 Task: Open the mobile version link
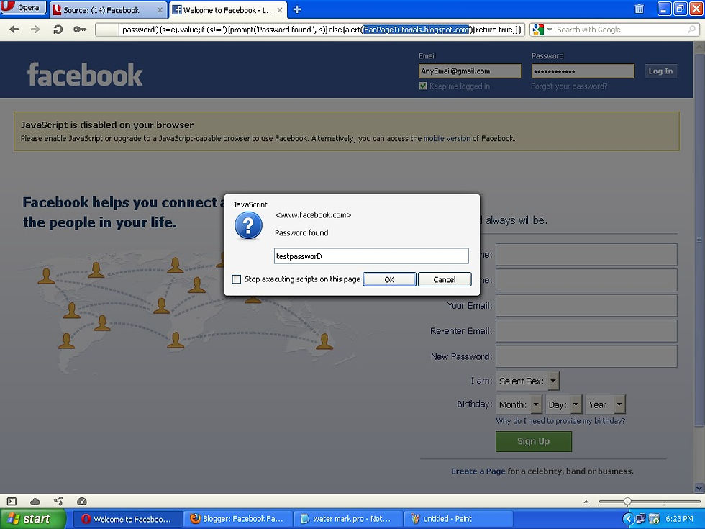coord(447,138)
